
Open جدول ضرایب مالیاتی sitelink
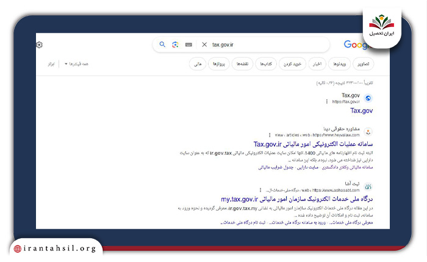coord(276,168)
